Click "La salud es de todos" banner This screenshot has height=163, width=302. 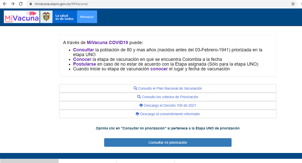[64, 17]
